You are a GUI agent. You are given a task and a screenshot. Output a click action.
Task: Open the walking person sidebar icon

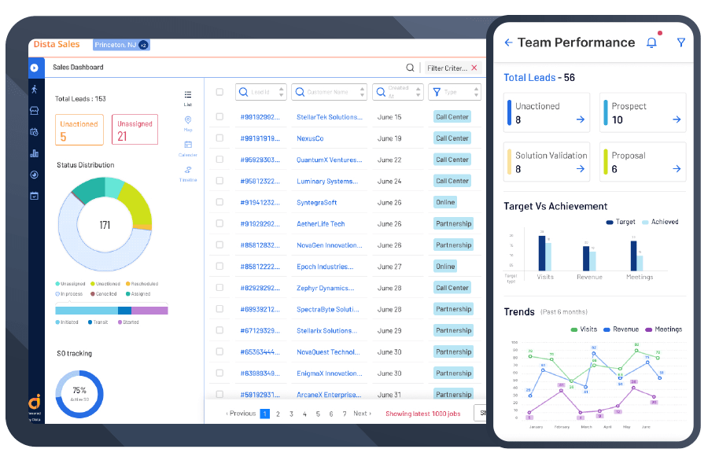tap(35, 90)
